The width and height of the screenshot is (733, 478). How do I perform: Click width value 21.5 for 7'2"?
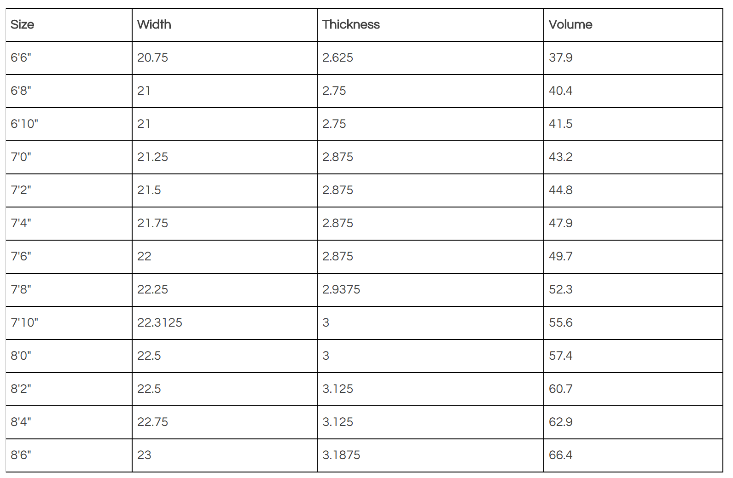point(149,190)
